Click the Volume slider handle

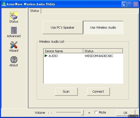point(82,112)
